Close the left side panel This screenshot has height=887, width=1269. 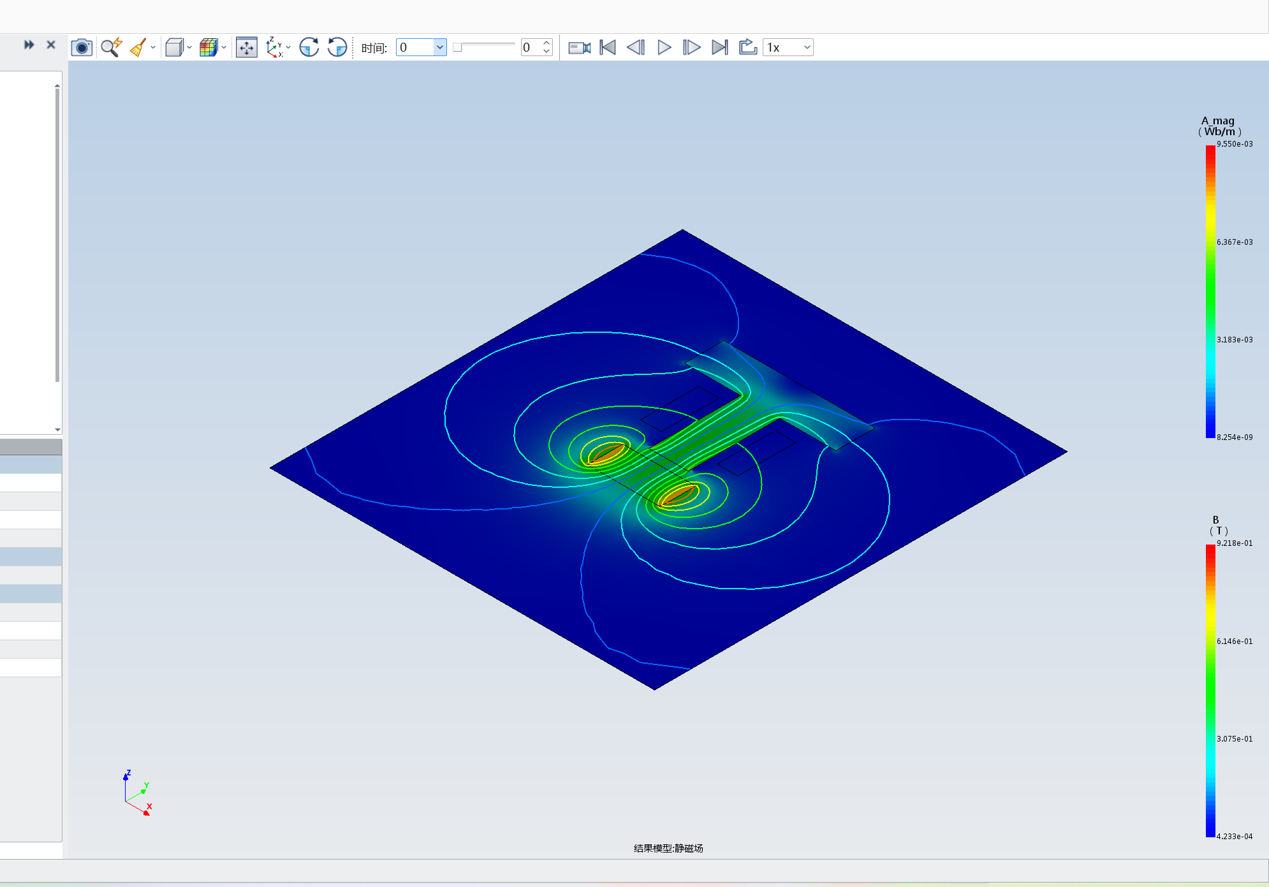pyautogui.click(x=51, y=45)
